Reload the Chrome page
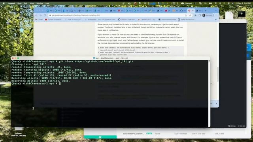The width and height of the screenshot is (253, 142). [45, 15]
